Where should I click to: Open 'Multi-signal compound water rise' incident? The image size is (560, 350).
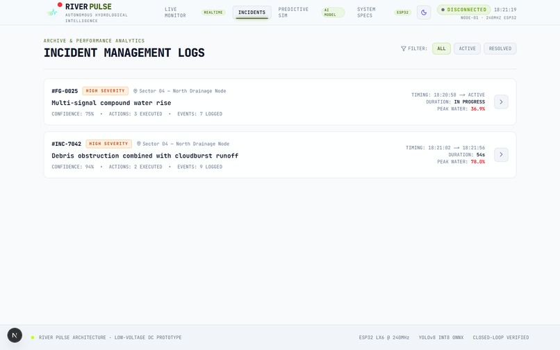tap(111, 103)
